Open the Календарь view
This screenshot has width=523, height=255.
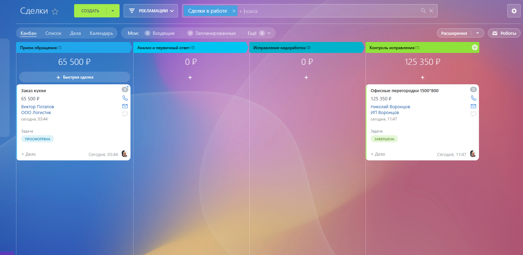pos(101,33)
